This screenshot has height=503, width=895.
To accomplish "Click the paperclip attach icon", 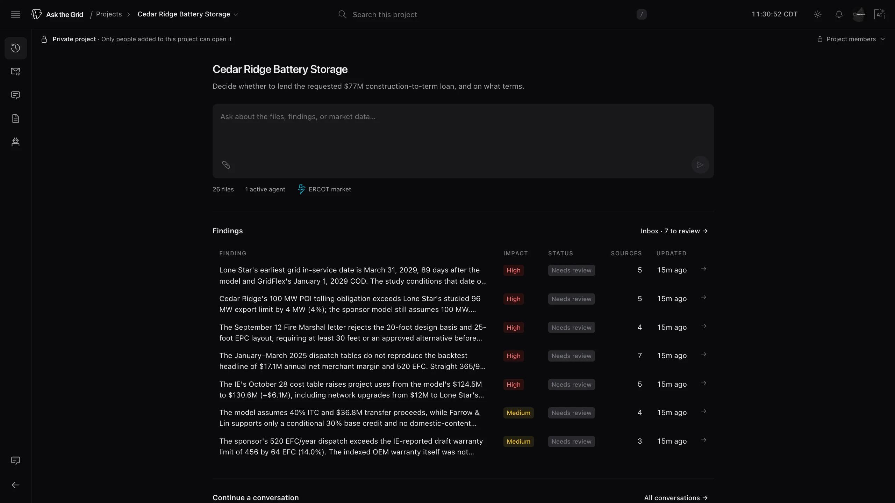I will pyautogui.click(x=226, y=165).
